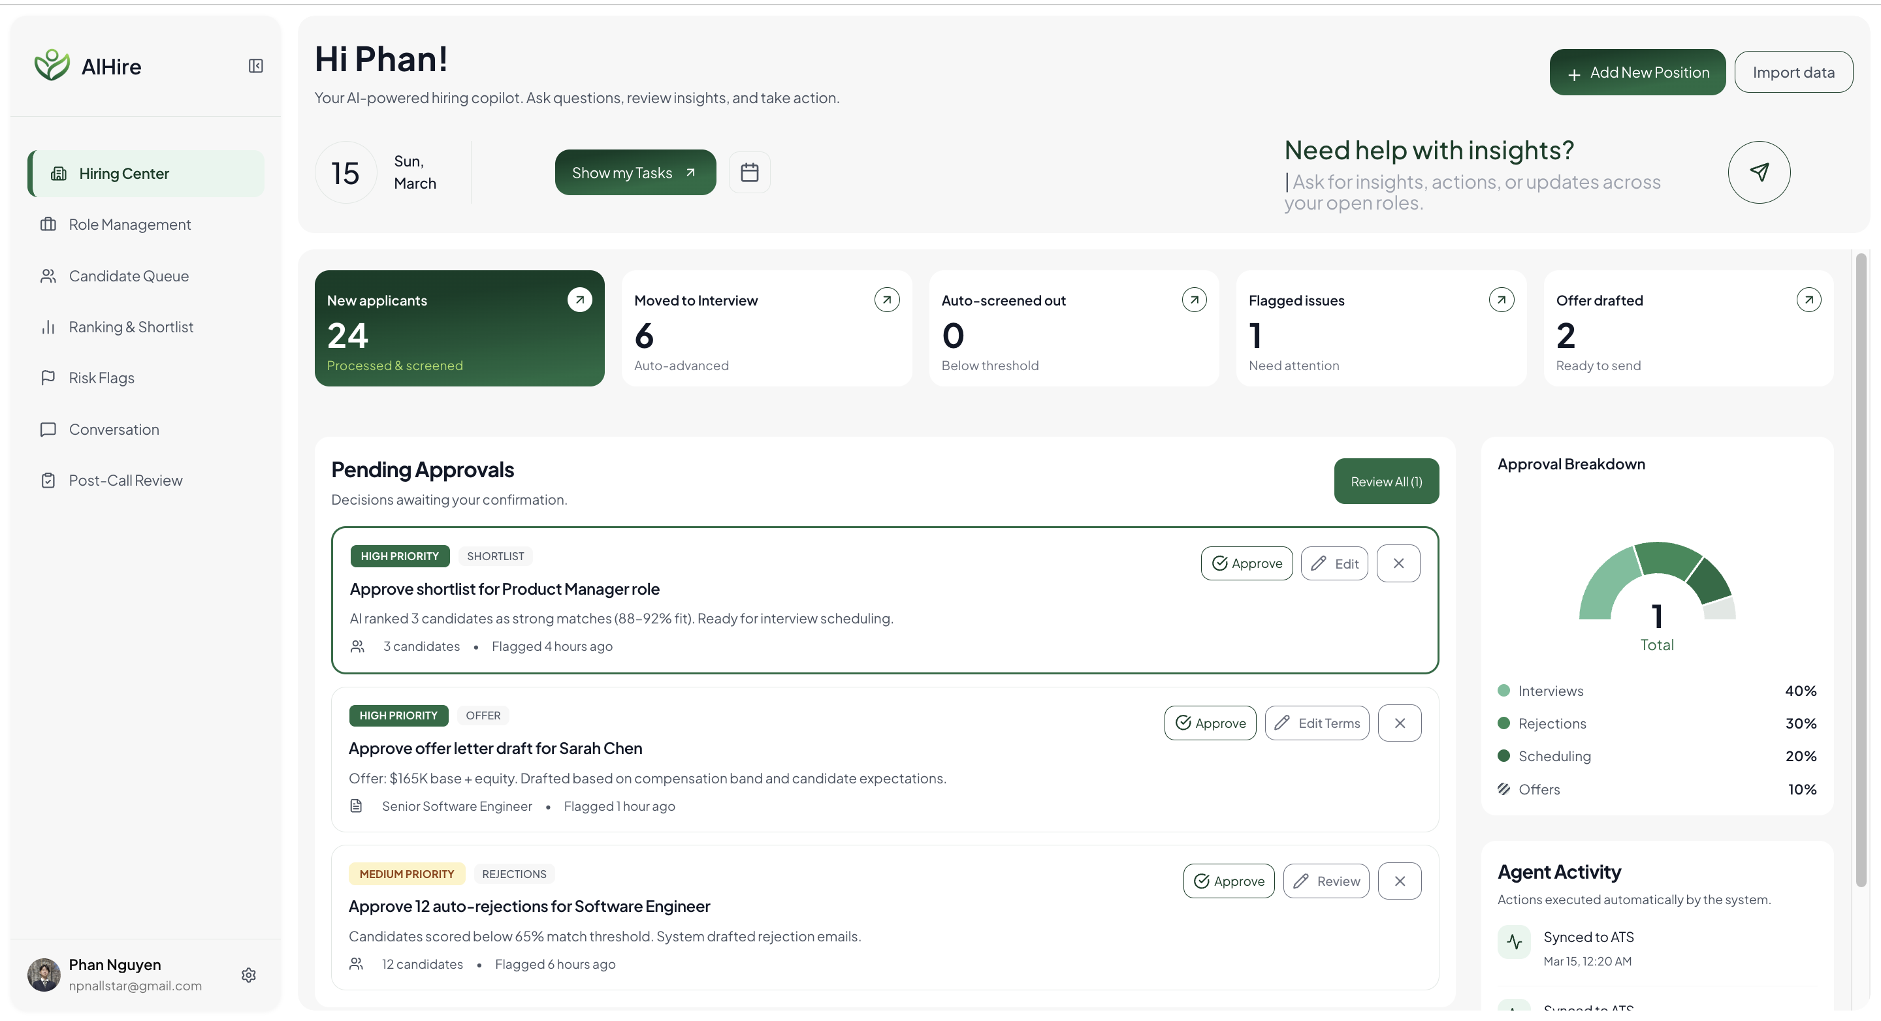Click the Interviews legend color dot
1881x1021 pixels.
pos(1503,691)
